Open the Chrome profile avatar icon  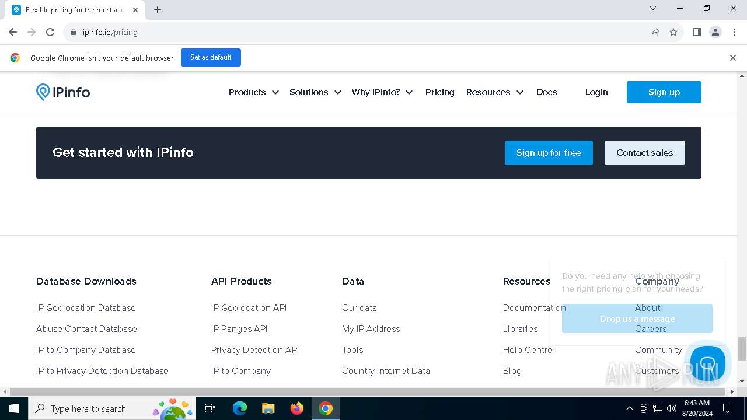pos(715,32)
